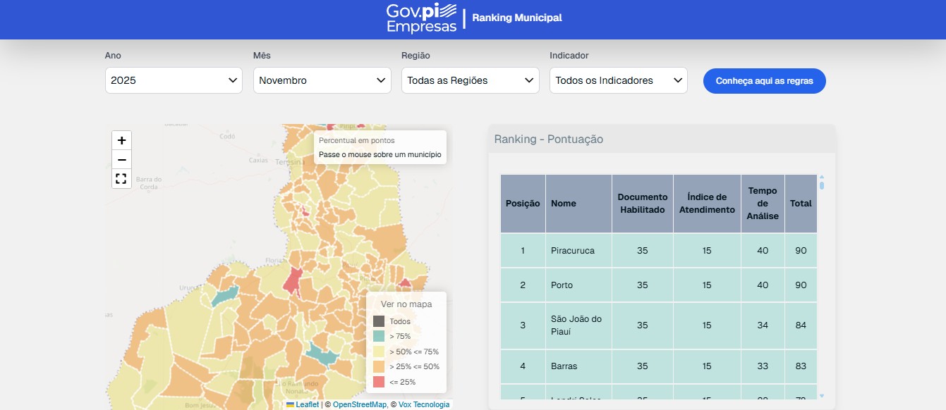Open the Ano dropdown

click(174, 80)
